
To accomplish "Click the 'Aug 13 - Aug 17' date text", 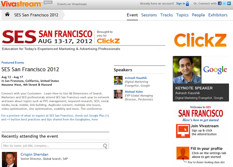I will tap(12, 77).
